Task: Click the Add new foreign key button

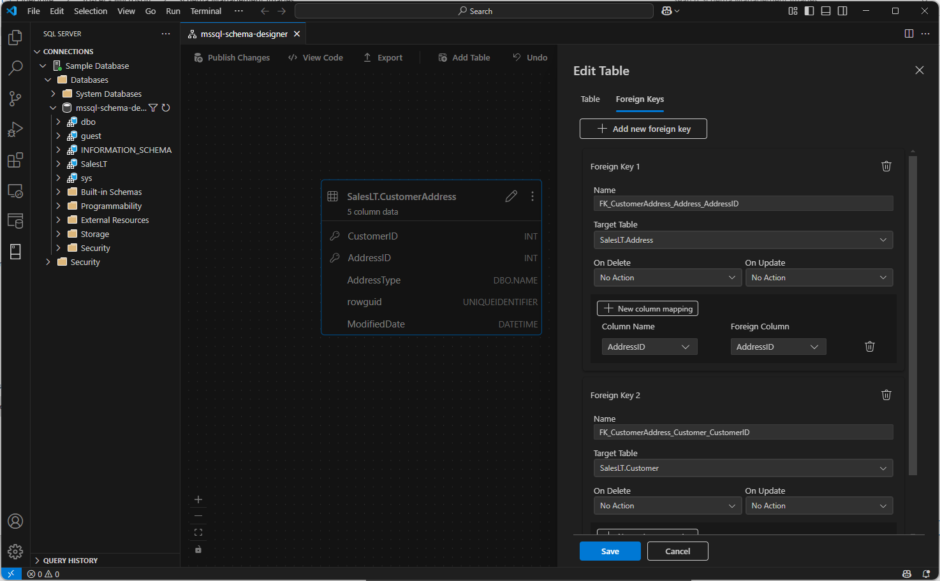Action: point(643,128)
